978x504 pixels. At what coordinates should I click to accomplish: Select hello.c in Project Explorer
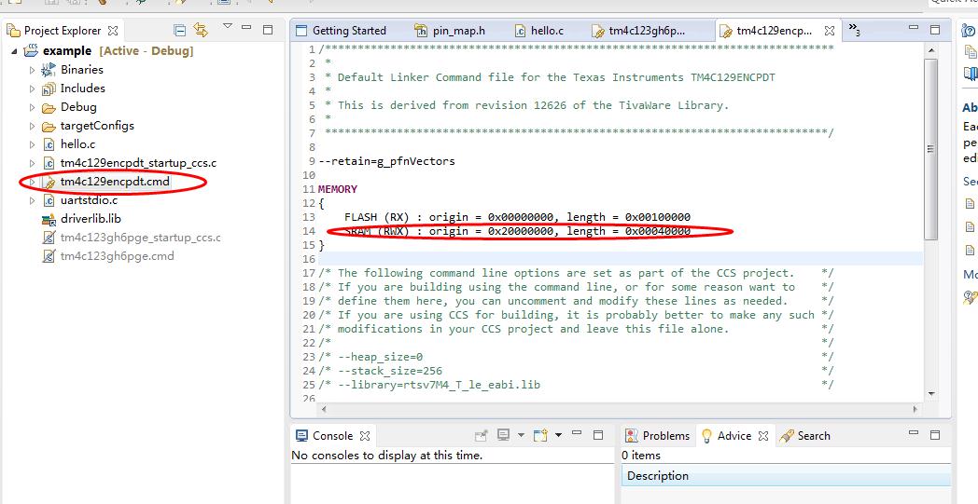[x=77, y=143]
